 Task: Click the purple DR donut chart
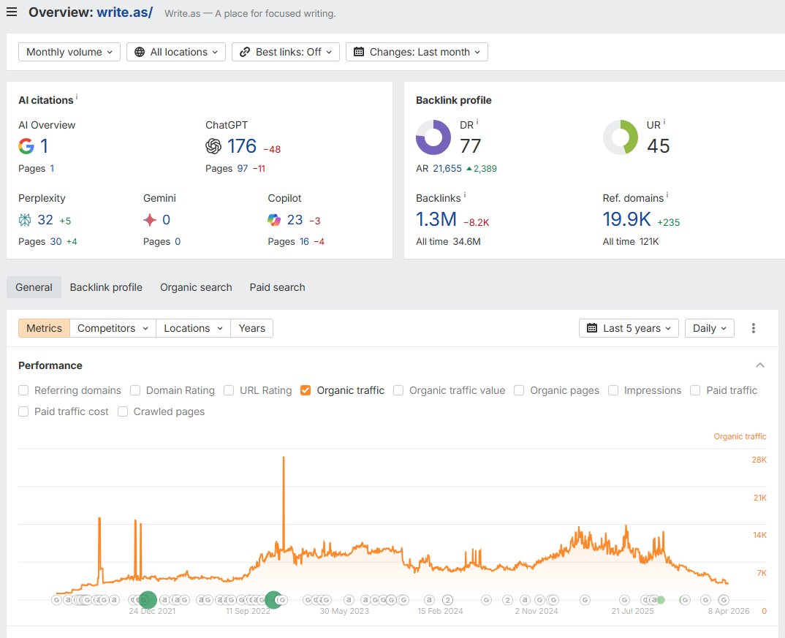433,137
